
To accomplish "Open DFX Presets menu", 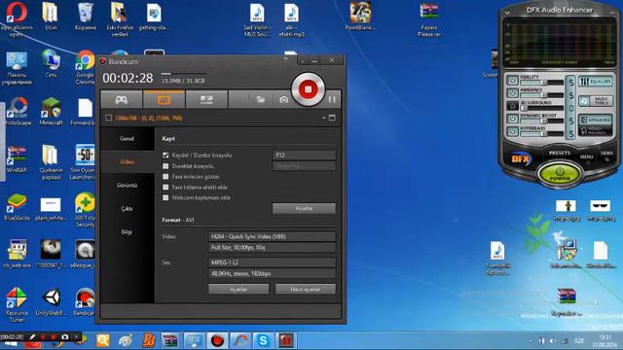I will (x=560, y=154).
